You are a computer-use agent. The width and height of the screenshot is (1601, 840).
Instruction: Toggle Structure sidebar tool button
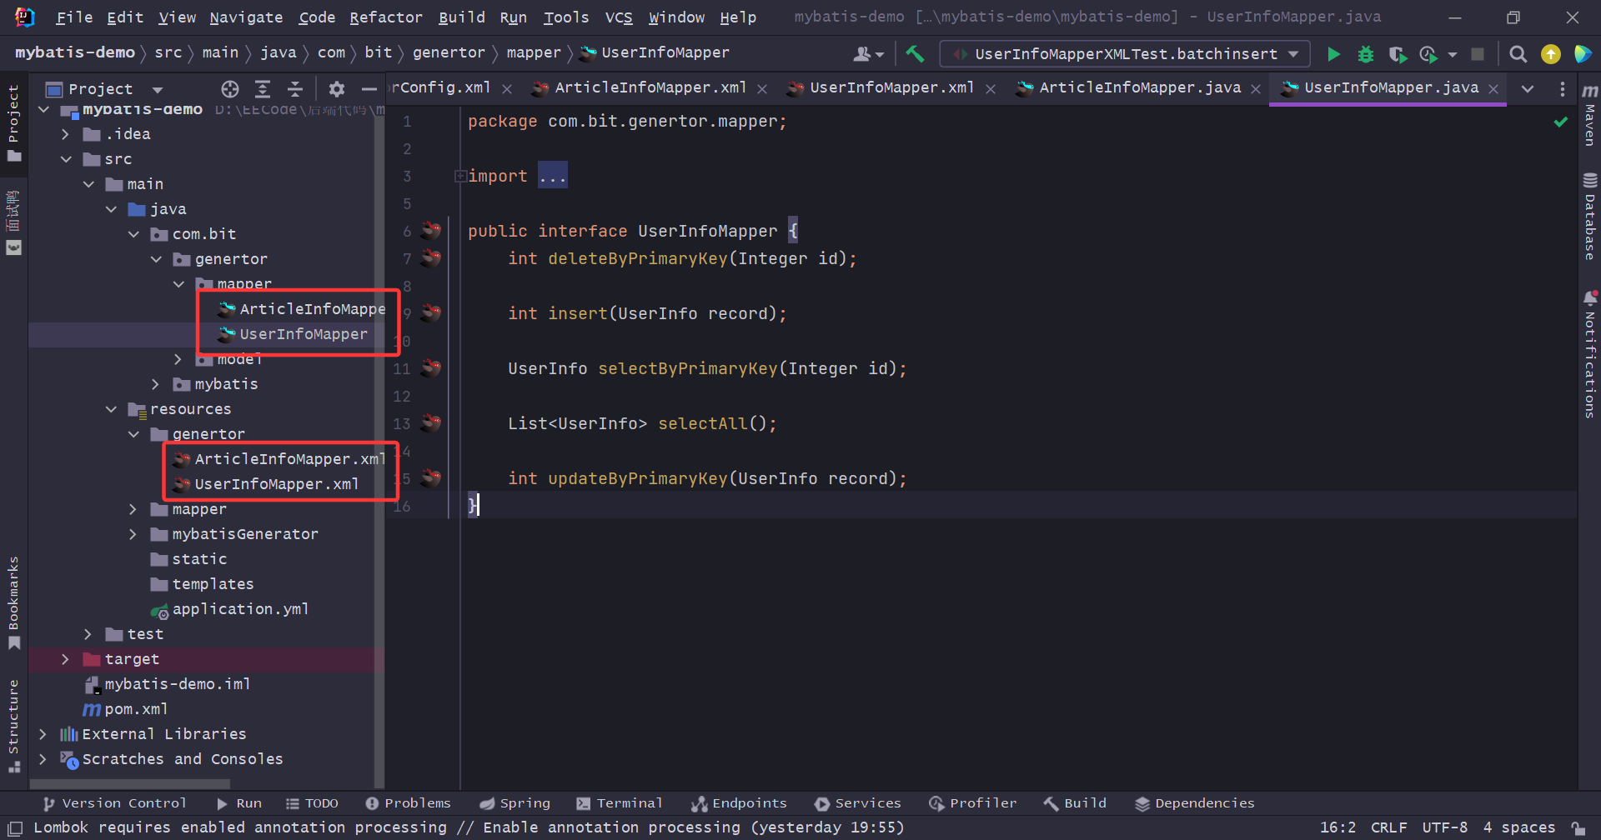pos(13,725)
